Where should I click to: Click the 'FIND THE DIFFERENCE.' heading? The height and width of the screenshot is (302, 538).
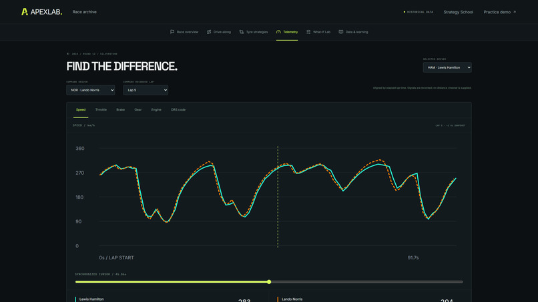[x=121, y=66]
